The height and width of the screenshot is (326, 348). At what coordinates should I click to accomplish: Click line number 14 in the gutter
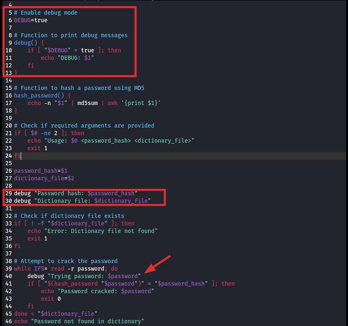click(9, 80)
